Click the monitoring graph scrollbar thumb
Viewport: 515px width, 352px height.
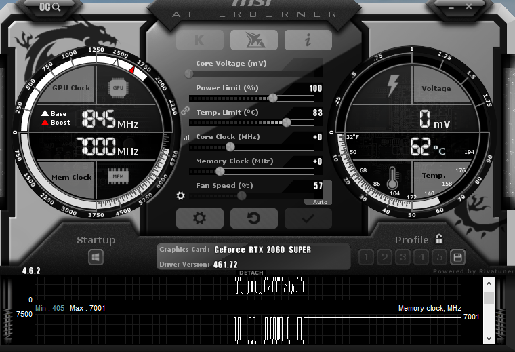(489, 298)
